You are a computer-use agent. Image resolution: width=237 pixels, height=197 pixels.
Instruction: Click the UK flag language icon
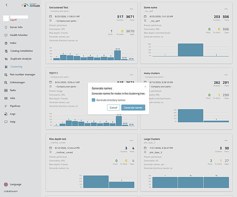click(x=6, y=184)
